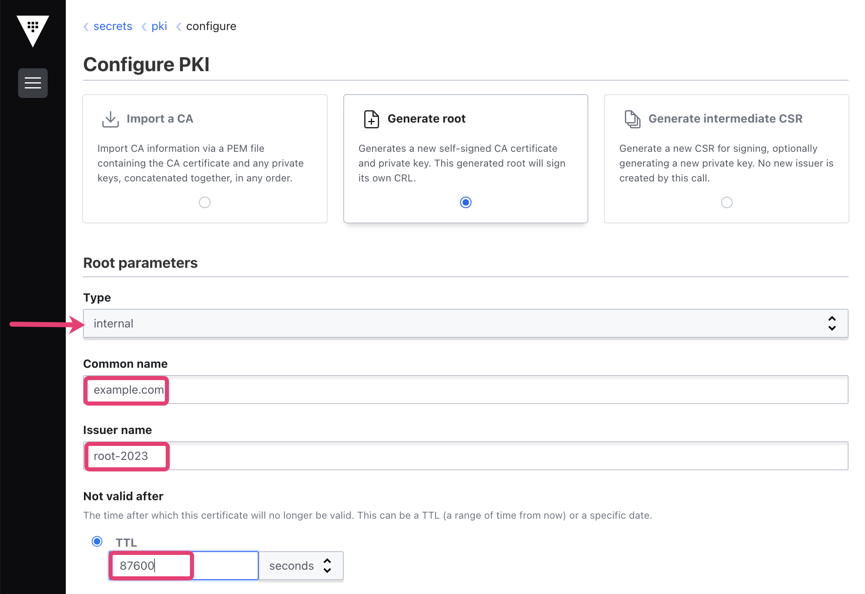Click the Issuer name input field

click(x=466, y=456)
